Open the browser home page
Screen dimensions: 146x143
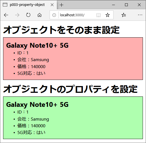point(40,15)
